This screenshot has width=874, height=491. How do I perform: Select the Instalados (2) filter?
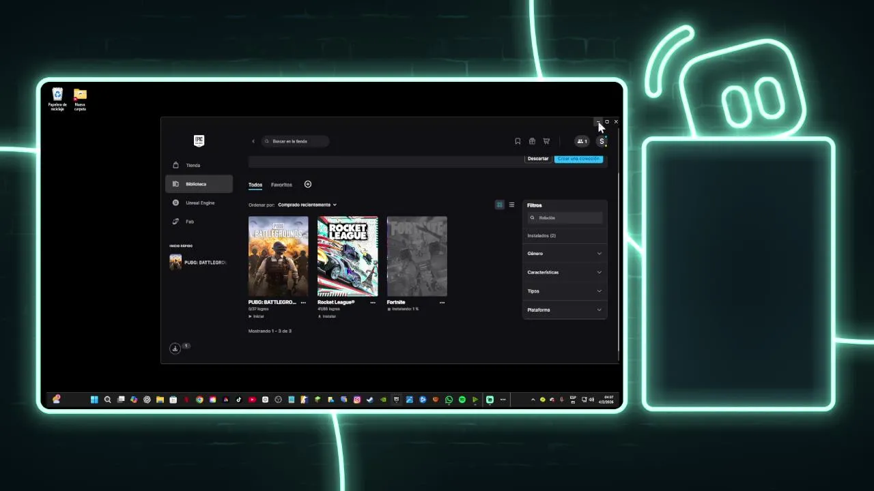click(541, 235)
